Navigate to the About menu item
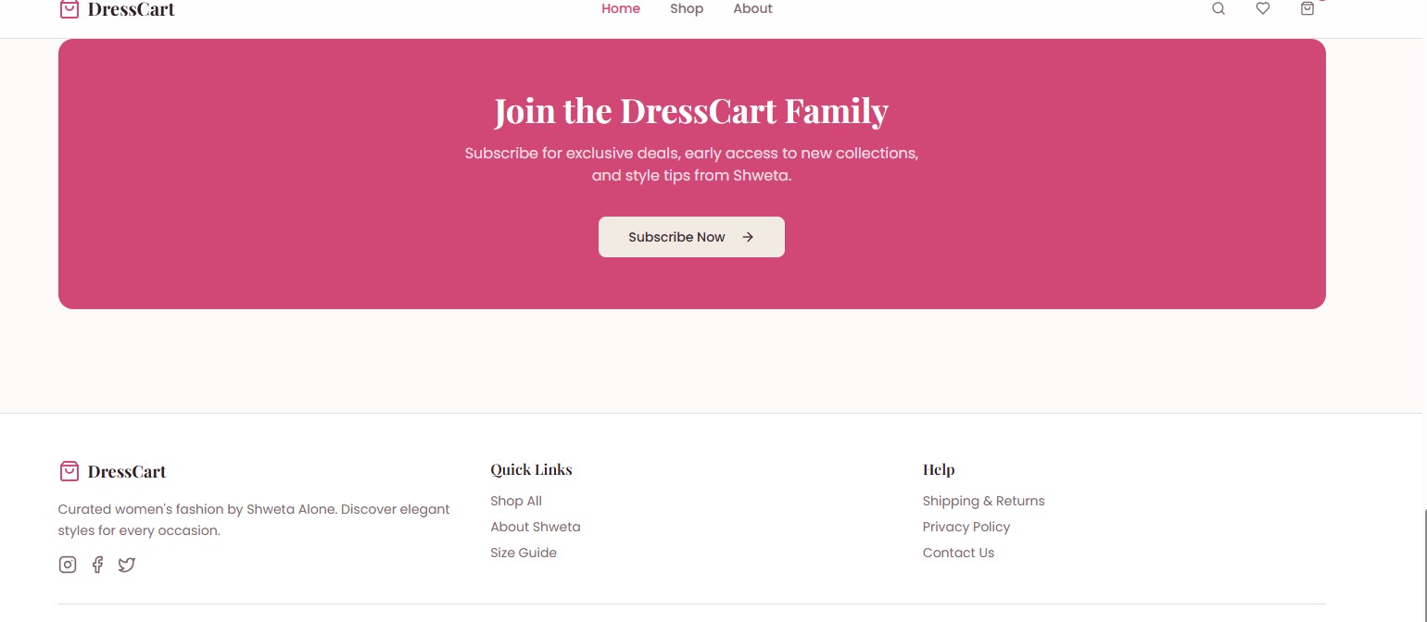 point(752,9)
